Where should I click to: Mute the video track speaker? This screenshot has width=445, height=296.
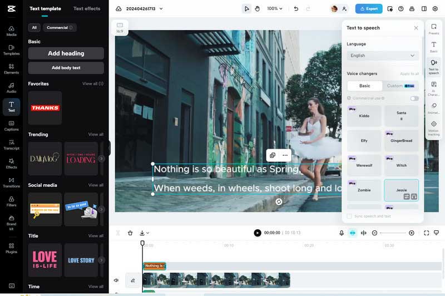tap(116, 280)
